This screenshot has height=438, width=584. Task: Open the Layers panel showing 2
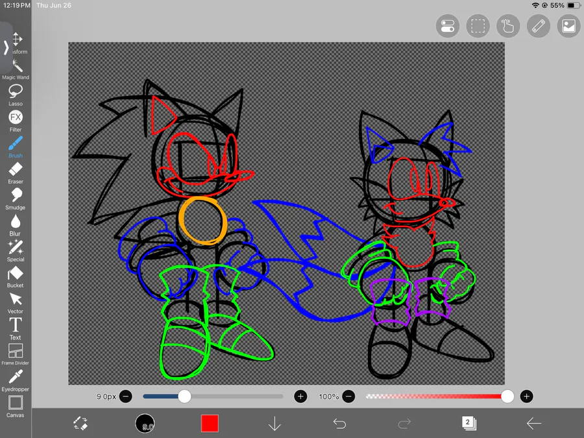[x=469, y=423]
